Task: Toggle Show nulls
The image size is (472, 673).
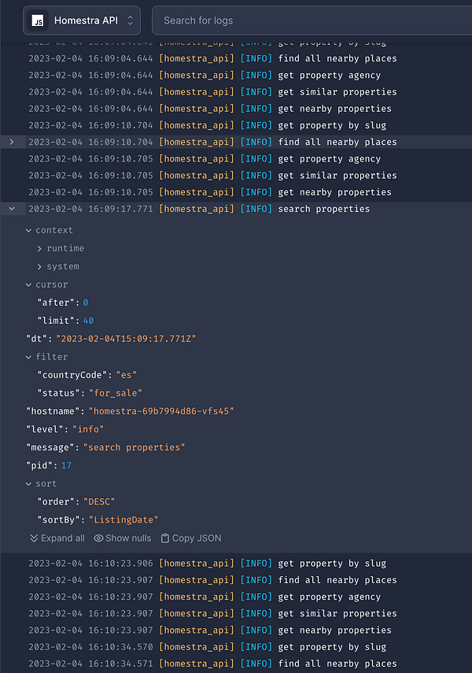Action: (x=123, y=537)
